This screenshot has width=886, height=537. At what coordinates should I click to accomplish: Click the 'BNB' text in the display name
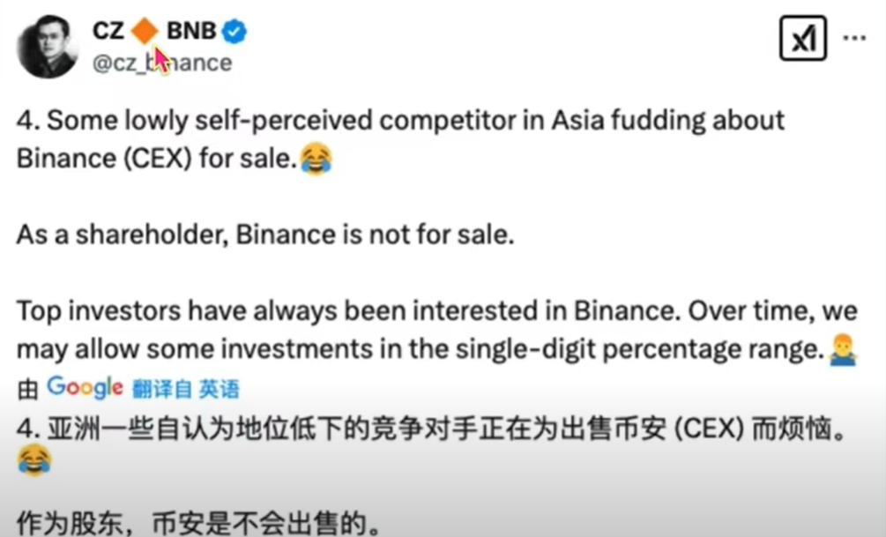191,31
